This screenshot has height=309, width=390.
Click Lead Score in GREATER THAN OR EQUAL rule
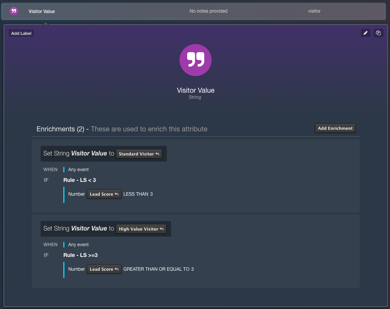tap(104, 269)
